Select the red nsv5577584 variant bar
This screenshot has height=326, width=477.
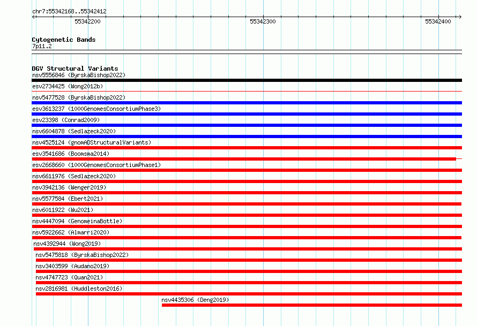(x=247, y=204)
